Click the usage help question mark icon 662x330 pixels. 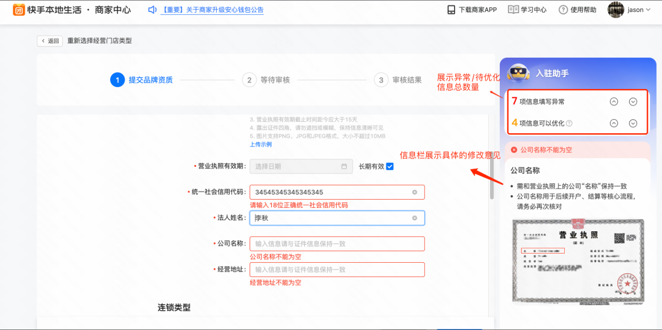pyautogui.click(x=563, y=10)
